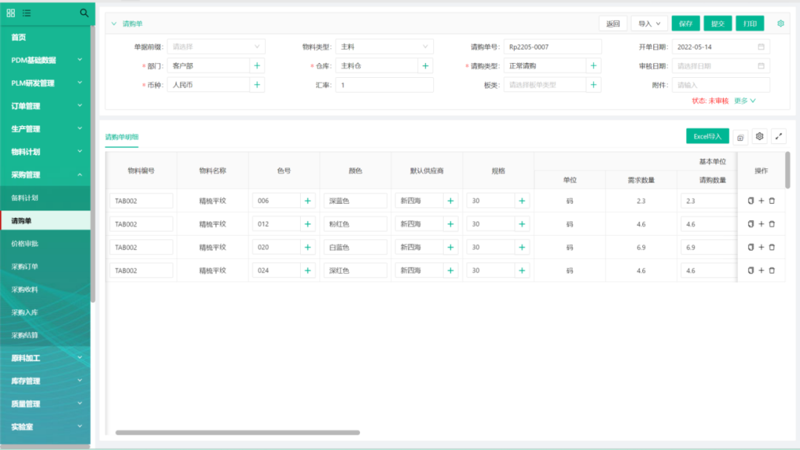Open the 导入 dropdown button
Viewport: 800px width, 450px height.
(649, 24)
